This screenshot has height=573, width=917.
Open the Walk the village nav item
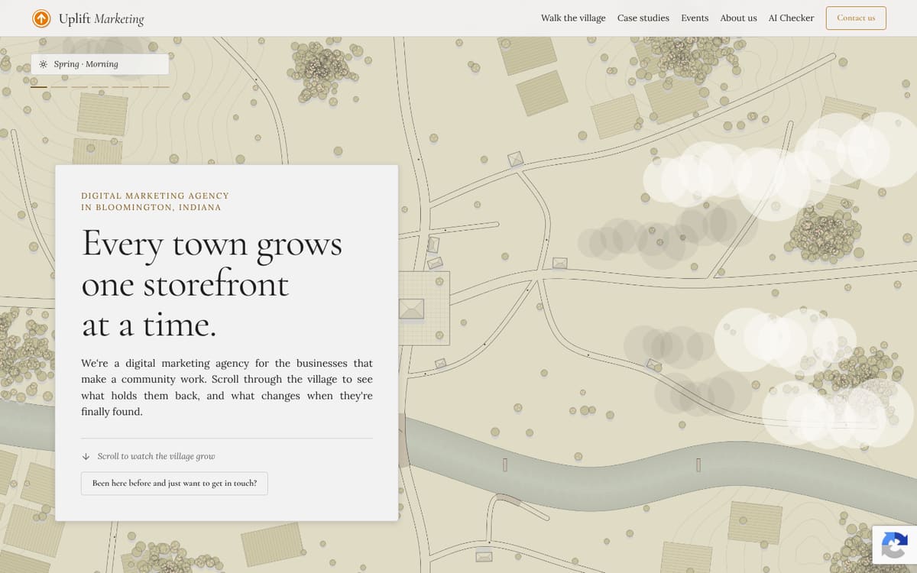click(x=573, y=18)
